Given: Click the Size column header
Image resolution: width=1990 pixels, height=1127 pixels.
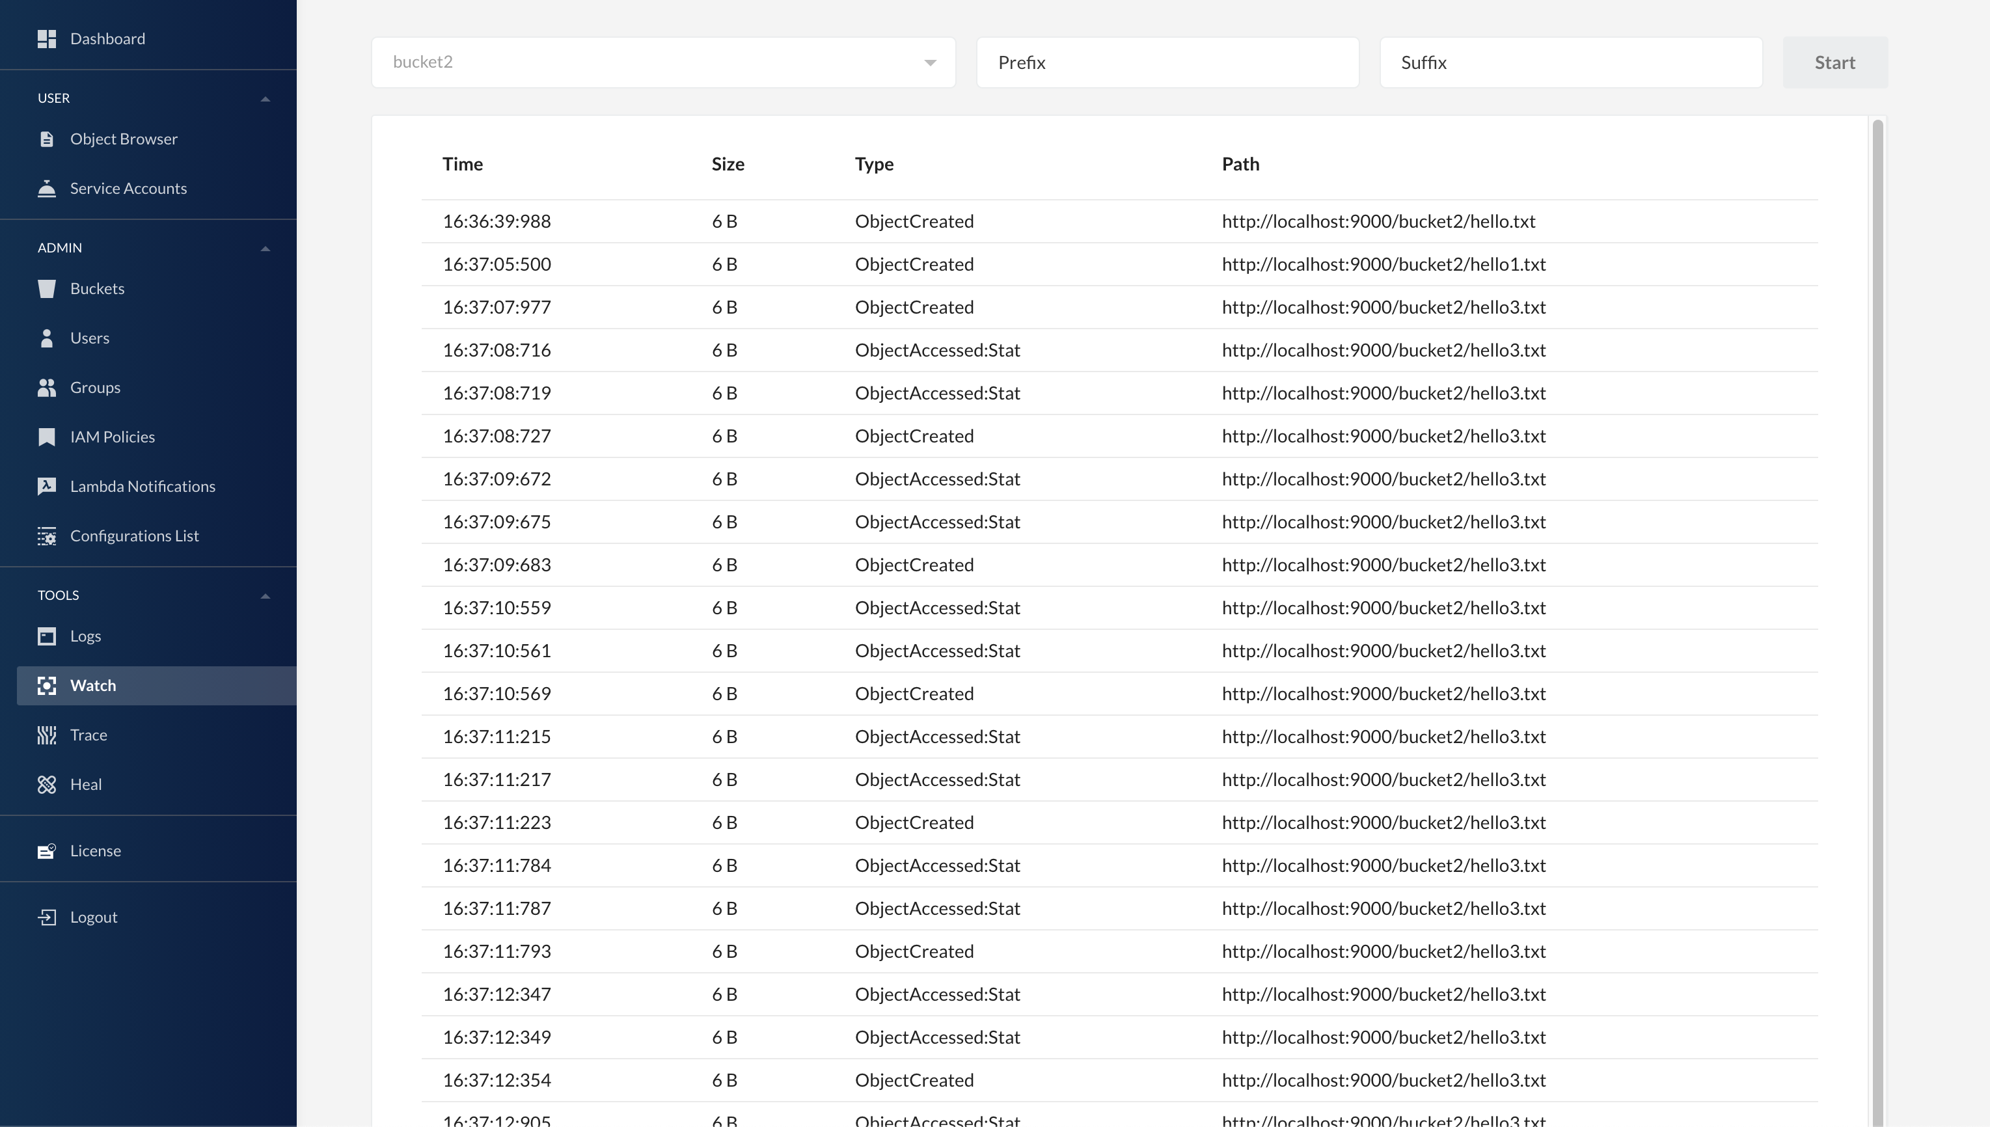Looking at the screenshot, I should click(x=728, y=164).
